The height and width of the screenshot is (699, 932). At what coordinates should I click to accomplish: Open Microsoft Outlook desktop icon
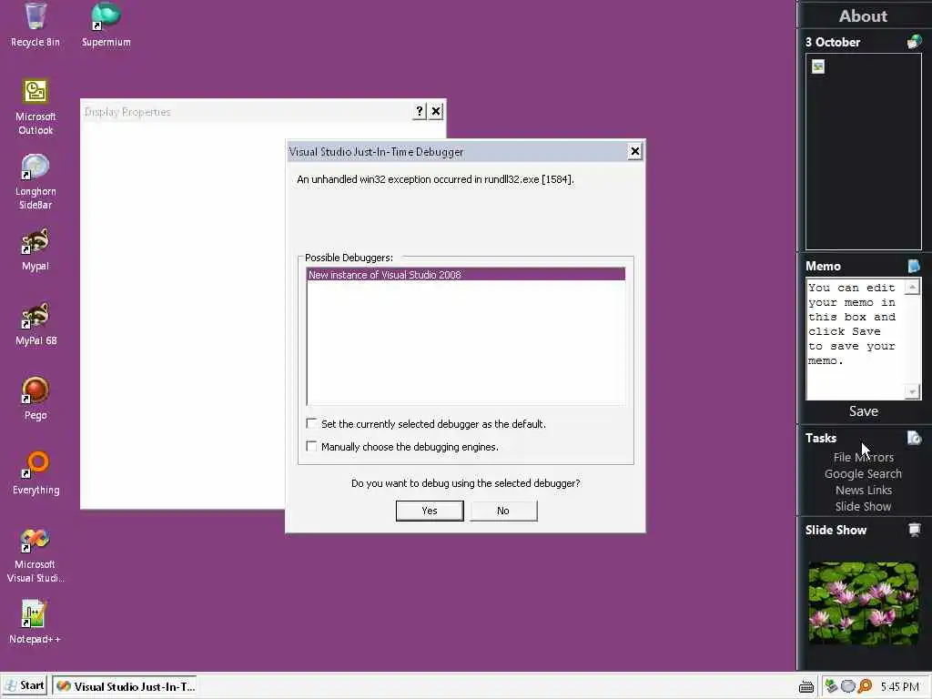pos(35,107)
